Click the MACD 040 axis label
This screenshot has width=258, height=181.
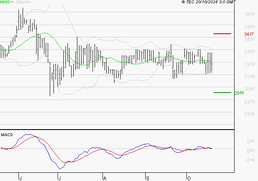tap(251, 141)
